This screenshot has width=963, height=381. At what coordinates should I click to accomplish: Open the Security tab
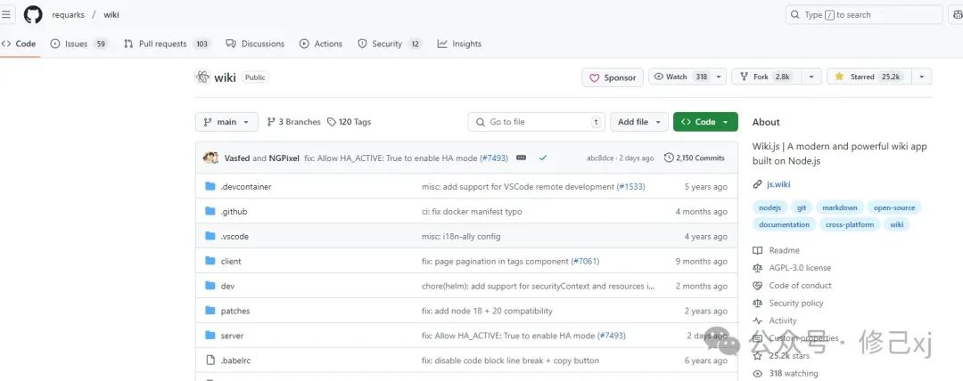(390, 44)
